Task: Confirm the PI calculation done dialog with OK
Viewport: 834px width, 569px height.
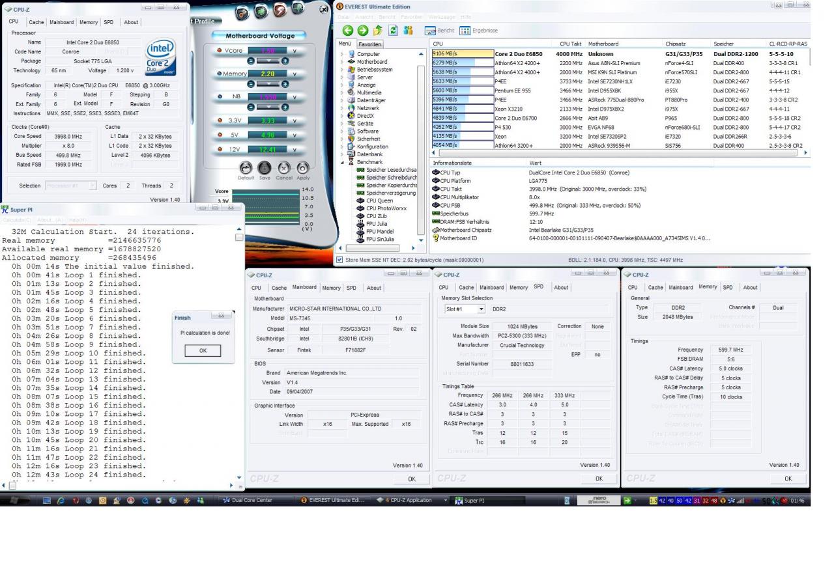Action: click(203, 351)
